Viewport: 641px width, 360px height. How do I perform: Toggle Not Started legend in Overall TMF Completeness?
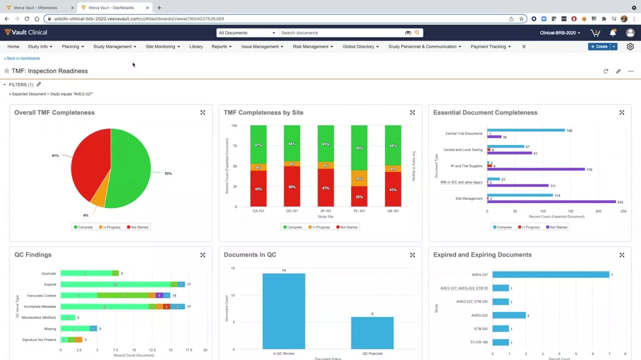pyautogui.click(x=137, y=227)
